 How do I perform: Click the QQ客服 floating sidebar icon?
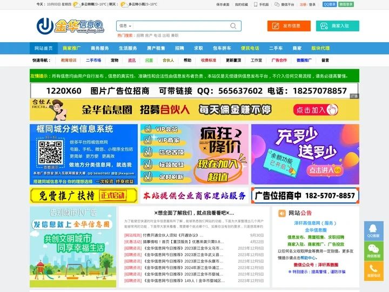pyautogui.click(x=374, y=231)
